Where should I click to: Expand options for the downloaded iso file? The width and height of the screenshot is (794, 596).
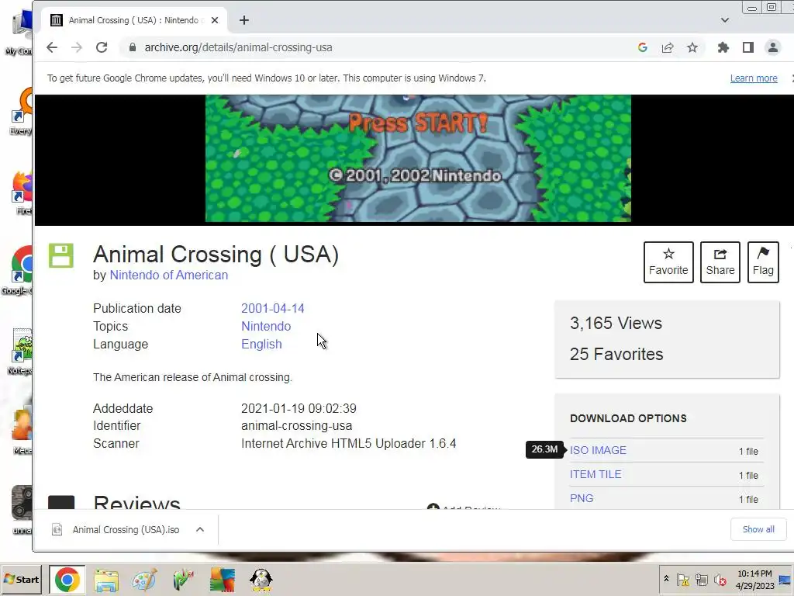click(x=200, y=529)
